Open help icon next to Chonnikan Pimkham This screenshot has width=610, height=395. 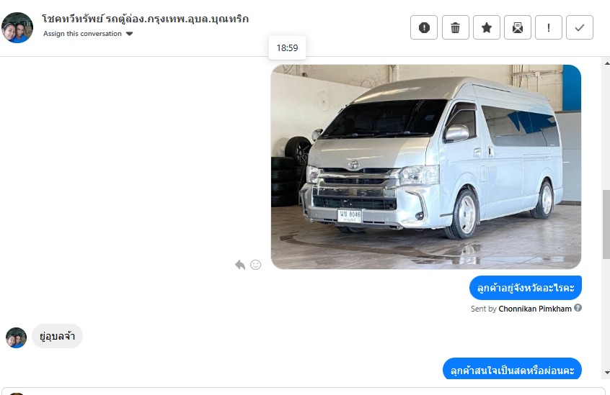(578, 308)
